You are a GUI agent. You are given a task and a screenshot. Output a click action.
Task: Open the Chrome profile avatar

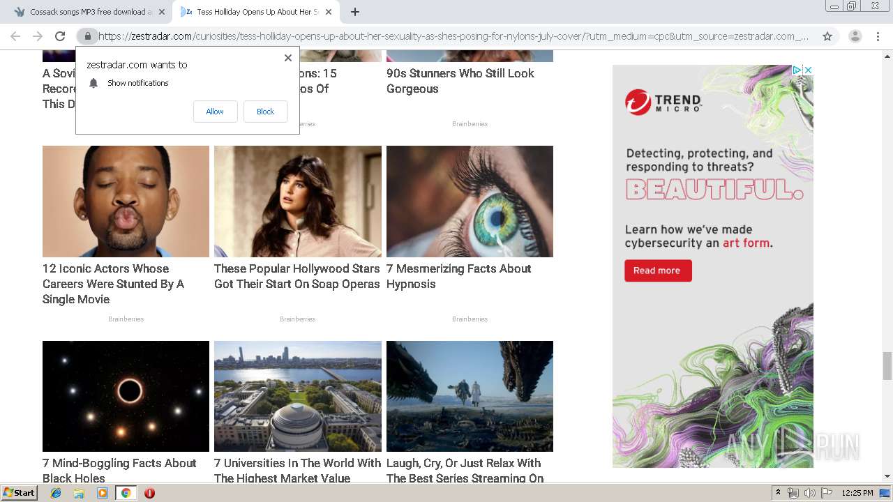click(855, 36)
